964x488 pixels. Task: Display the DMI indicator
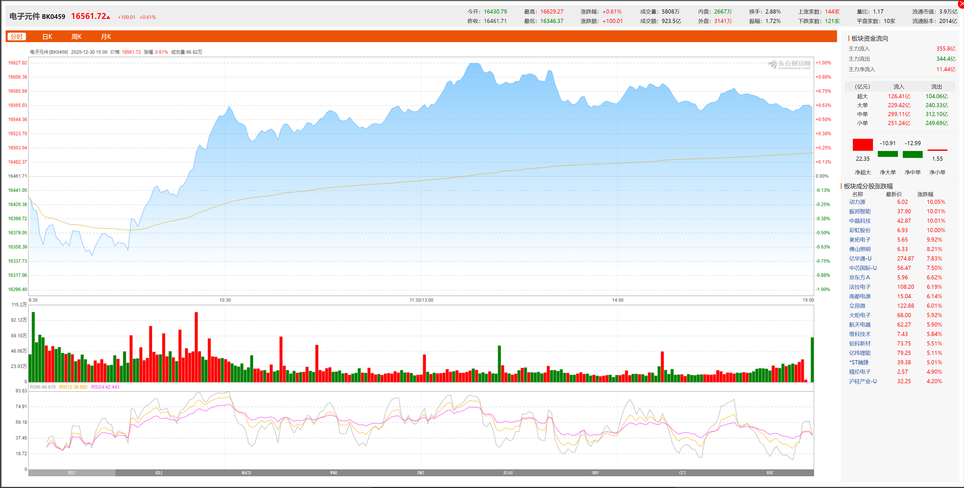pyautogui.click(x=421, y=473)
